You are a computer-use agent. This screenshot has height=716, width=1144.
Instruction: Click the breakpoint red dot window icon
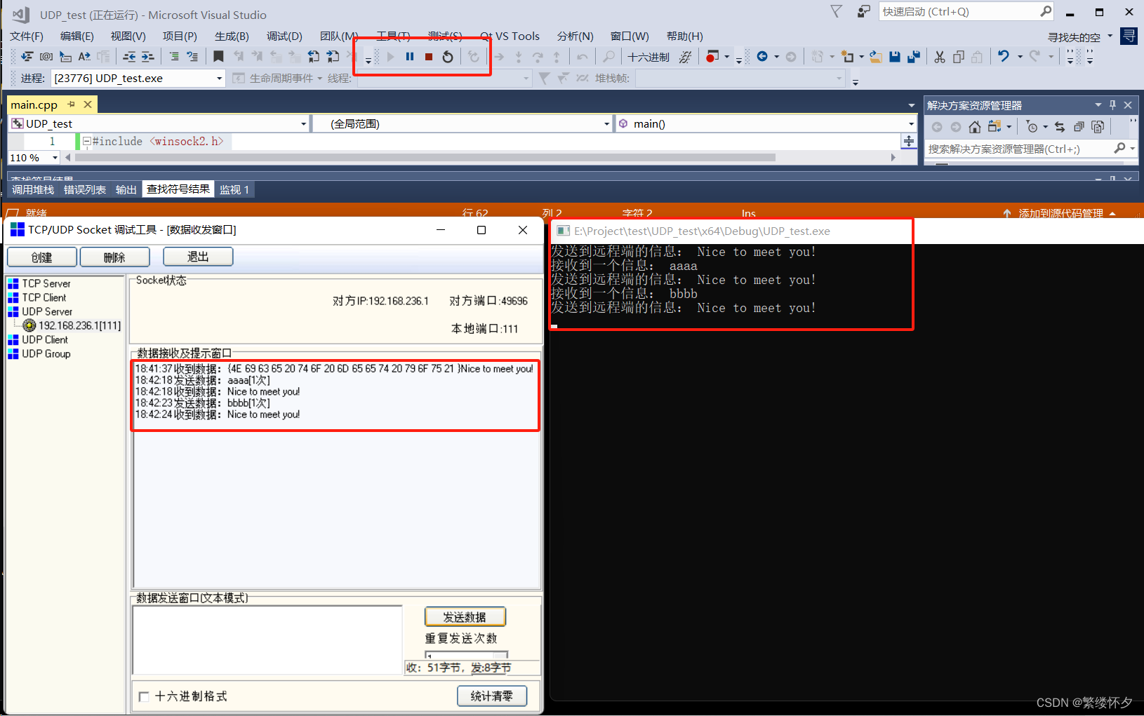pyautogui.click(x=712, y=57)
